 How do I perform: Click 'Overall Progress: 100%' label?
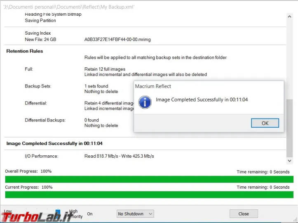pos(28,171)
